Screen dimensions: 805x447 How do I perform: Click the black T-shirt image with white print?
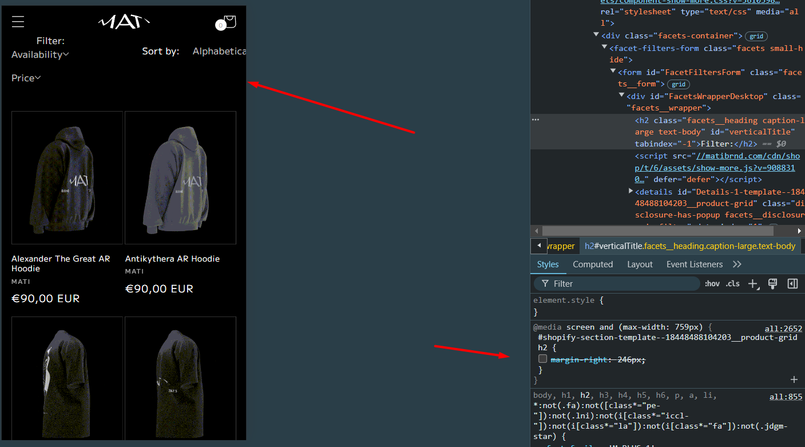(67, 378)
